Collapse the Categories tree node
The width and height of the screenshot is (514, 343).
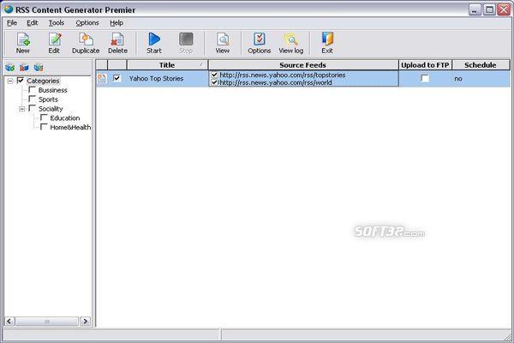(10, 81)
